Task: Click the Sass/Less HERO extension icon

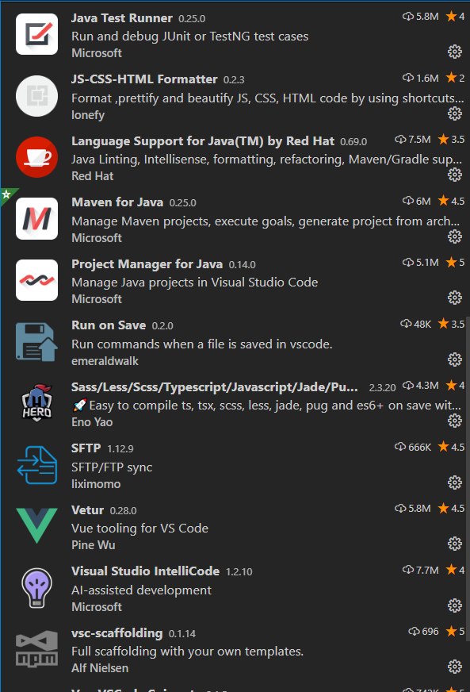Action: click(x=36, y=403)
